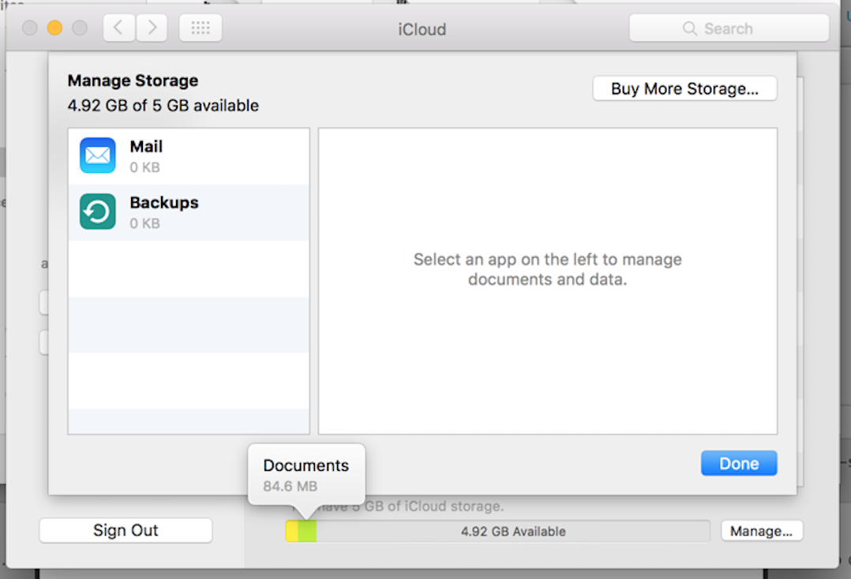Select the Backups row label
Viewport: 851px width, 579px height.
click(x=164, y=202)
